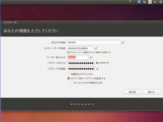Click the 続ける continue button
This screenshot has width=163, height=122.
pyautogui.click(x=151, y=92)
